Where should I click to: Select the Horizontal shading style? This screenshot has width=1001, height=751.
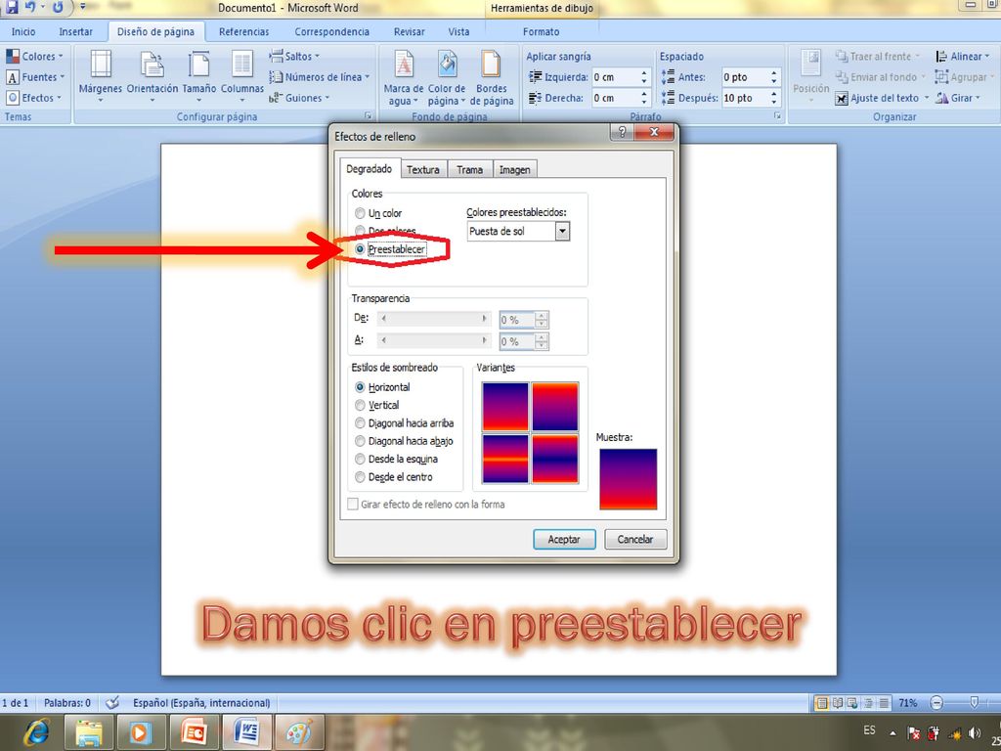click(x=360, y=387)
